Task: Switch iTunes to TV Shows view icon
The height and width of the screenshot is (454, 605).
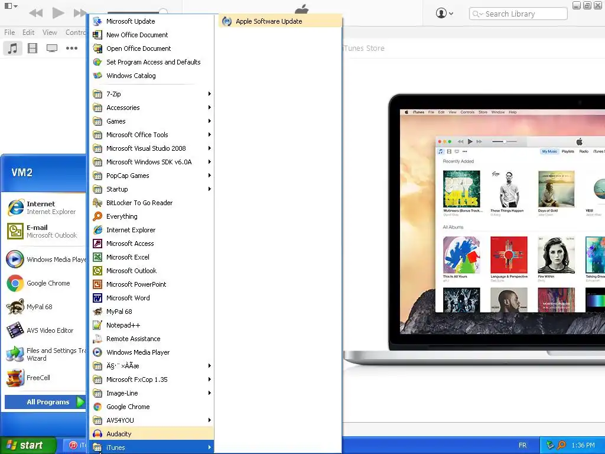Action: [x=52, y=48]
